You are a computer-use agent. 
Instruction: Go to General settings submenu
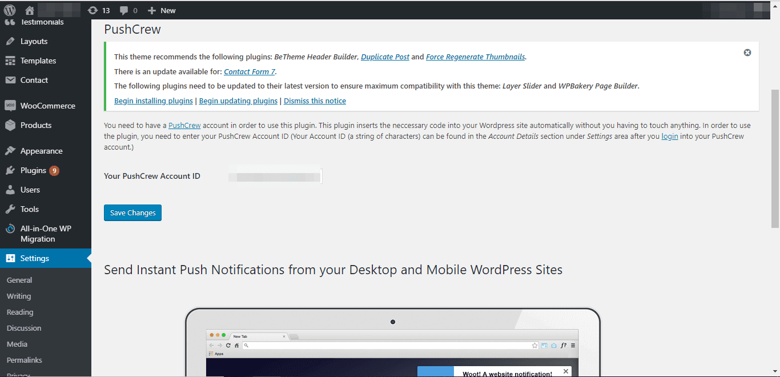[19, 280]
